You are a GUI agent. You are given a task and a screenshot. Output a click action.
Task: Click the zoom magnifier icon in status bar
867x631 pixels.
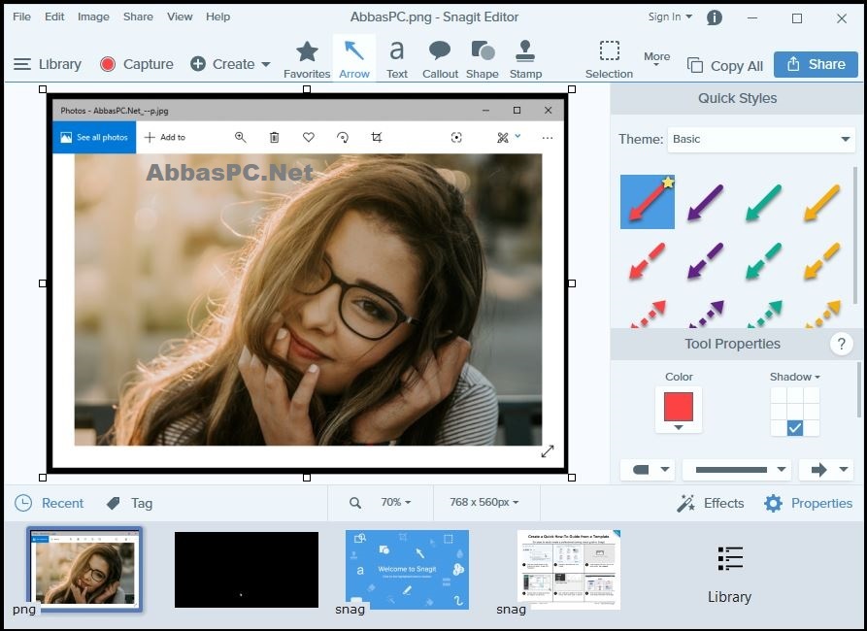355,503
